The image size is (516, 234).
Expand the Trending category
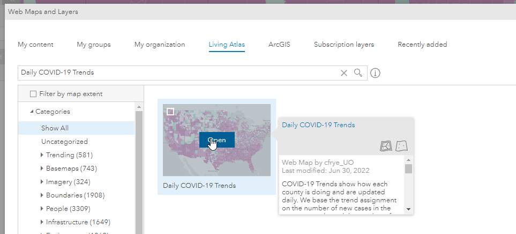click(x=42, y=155)
